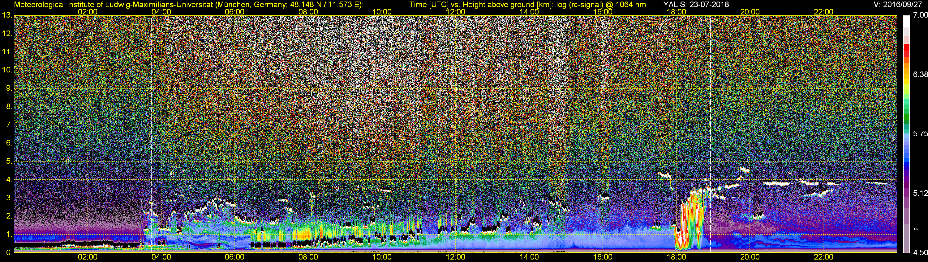The height and width of the screenshot is (262, 928).
Task: Click the 02:00 label on the bottom time axis
Action: pos(88,257)
